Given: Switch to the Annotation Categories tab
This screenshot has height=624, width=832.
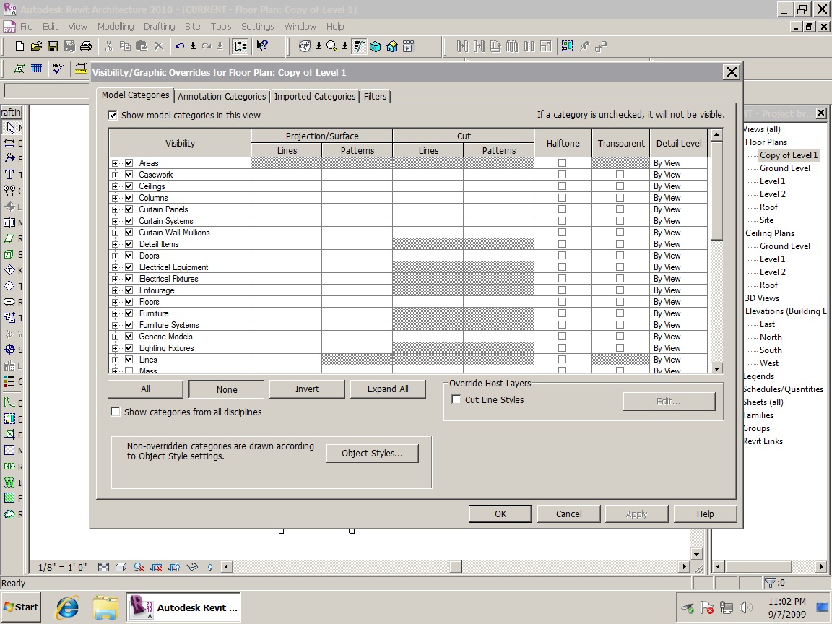Looking at the screenshot, I should (222, 96).
